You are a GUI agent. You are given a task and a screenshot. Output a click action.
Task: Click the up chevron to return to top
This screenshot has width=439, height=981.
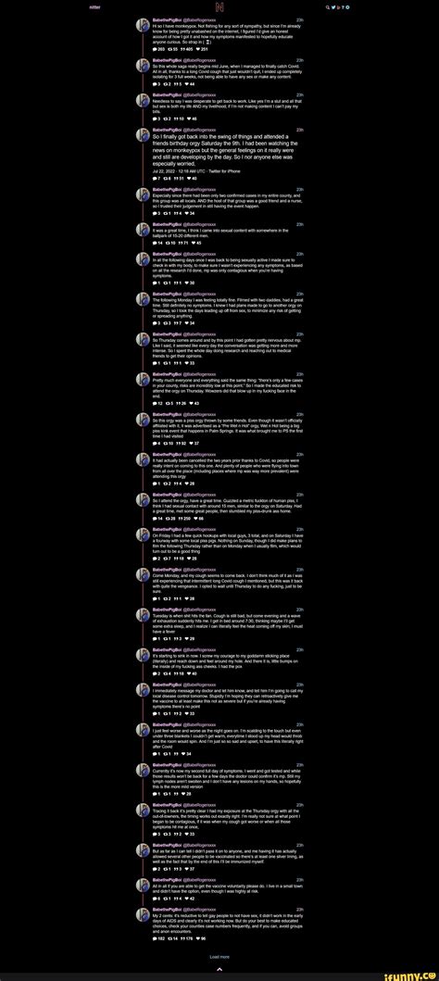coord(219,970)
